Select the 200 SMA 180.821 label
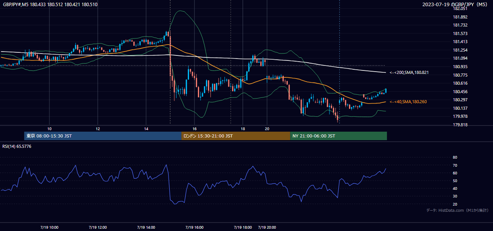The image size is (493, 231). pos(409,72)
